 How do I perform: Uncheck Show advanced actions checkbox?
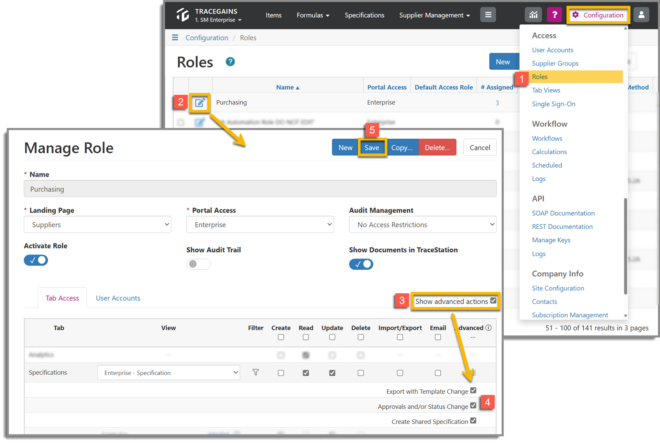click(493, 300)
